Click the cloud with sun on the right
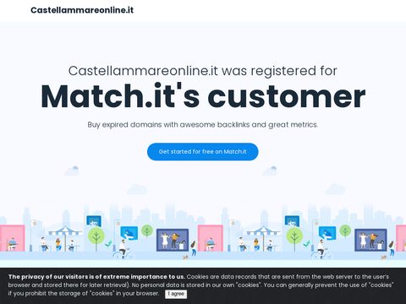 point(270,171)
